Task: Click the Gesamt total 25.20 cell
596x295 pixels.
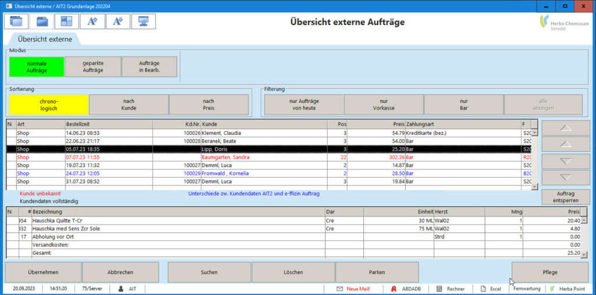Action: pos(552,253)
